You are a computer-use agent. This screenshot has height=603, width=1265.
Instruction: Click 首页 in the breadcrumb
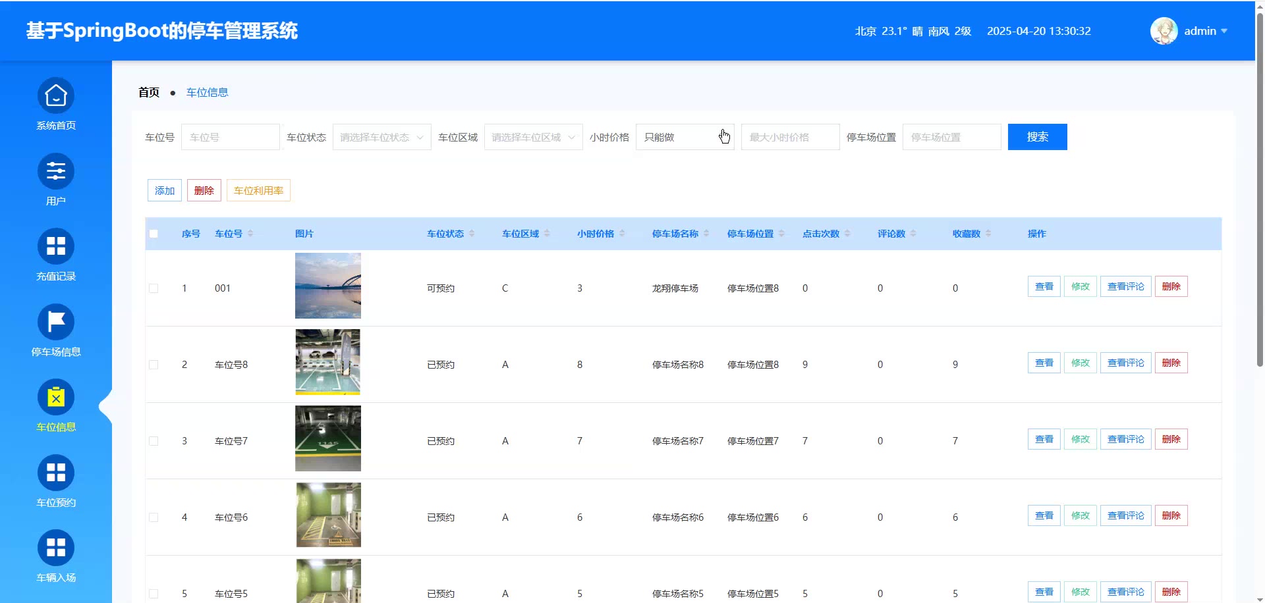click(x=149, y=92)
